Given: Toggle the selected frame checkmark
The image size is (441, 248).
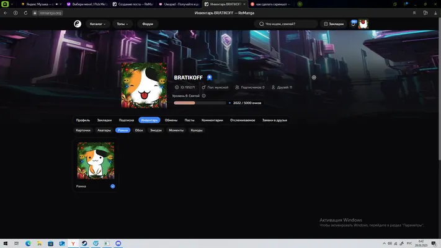Looking at the screenshot, I should point(113,186).
